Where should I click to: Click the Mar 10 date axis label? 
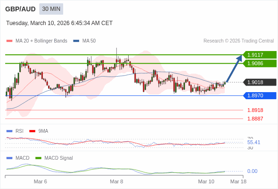click(206, 181)
